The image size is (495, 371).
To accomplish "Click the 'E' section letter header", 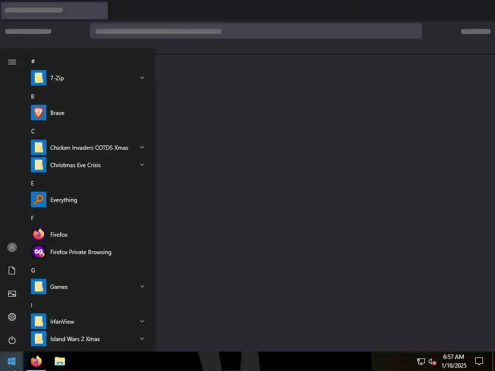I will click(x=32, y=183).
